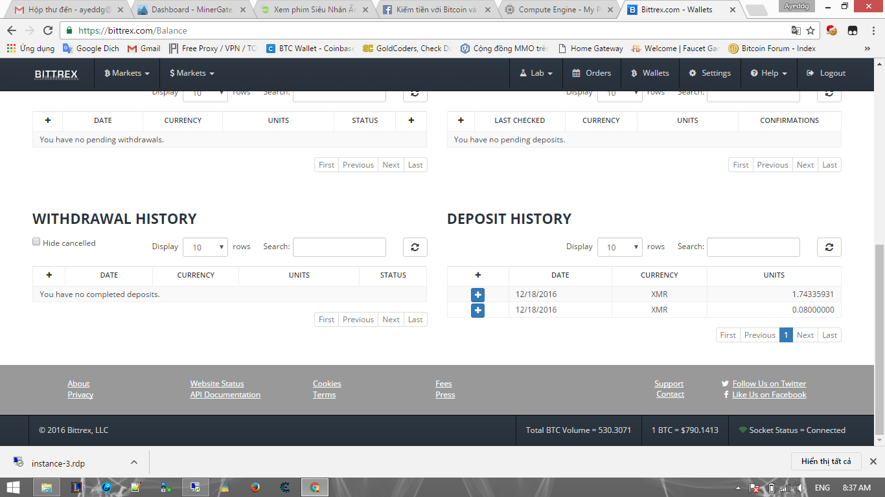Open Deposit History rows-per-page dropdown
The width and height of the screenshot is (885, 497).
click(x=620, y=247)
